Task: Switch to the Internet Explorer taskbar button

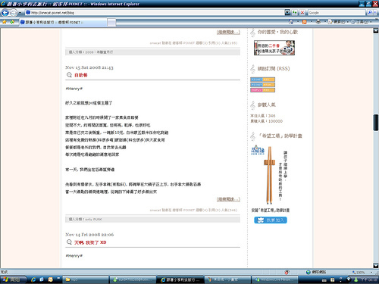Action: point(180,279)
